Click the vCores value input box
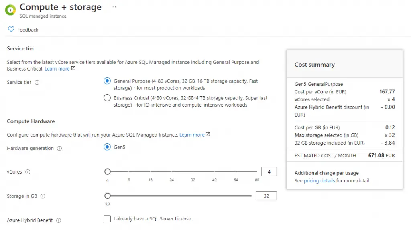The width and height of the screenshot is (411, 230). (269, 171)
